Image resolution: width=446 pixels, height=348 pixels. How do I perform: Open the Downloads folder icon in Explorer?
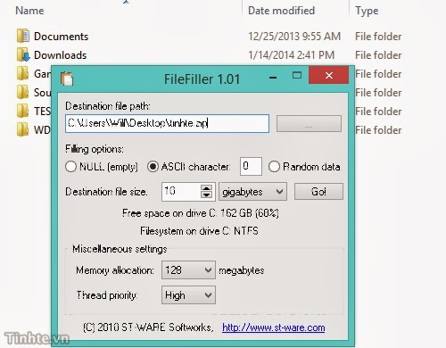(x=23, y=54)
